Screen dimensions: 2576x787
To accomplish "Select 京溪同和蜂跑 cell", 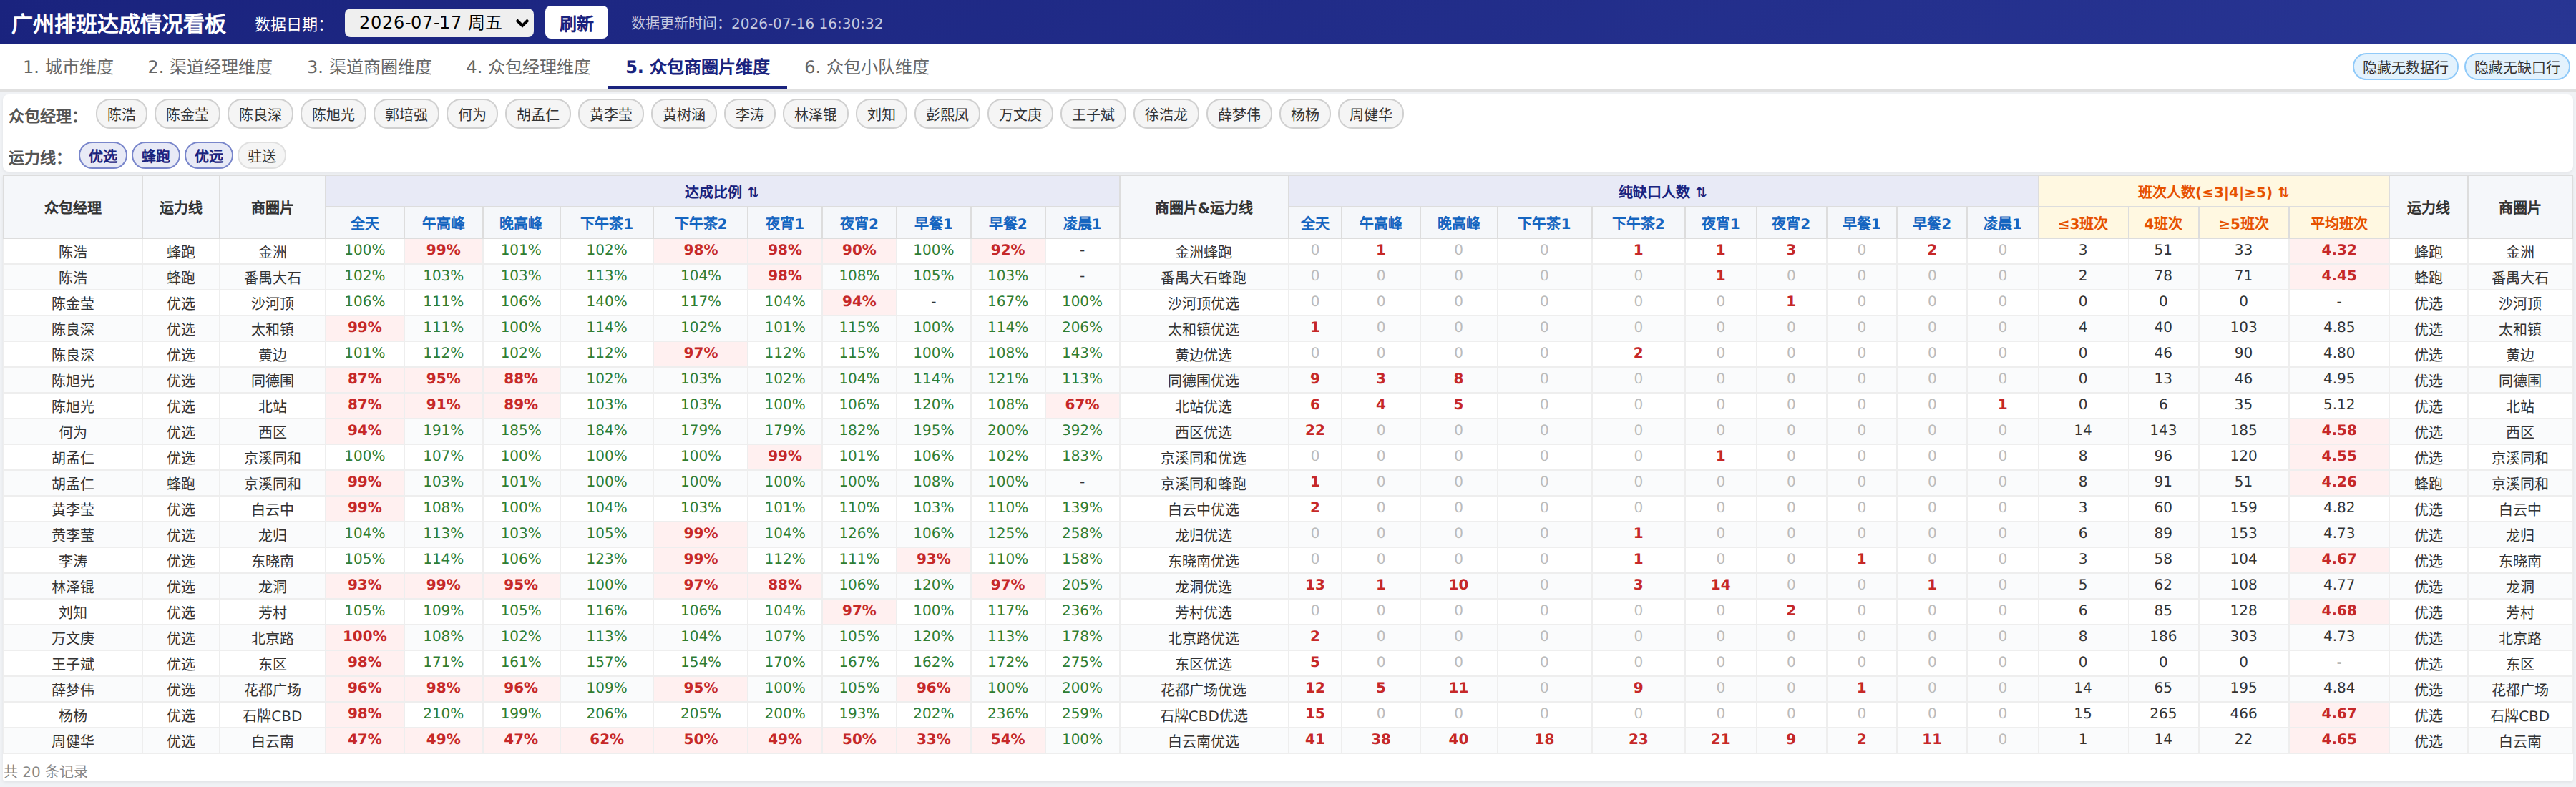I will pos(1204,484).
